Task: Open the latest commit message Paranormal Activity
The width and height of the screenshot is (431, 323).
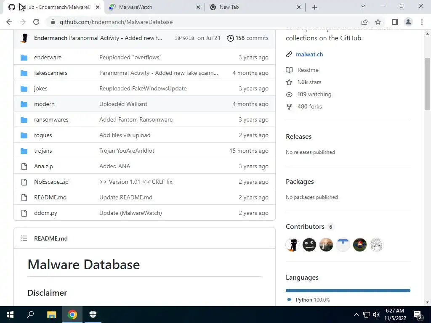Action: [115, 38]
